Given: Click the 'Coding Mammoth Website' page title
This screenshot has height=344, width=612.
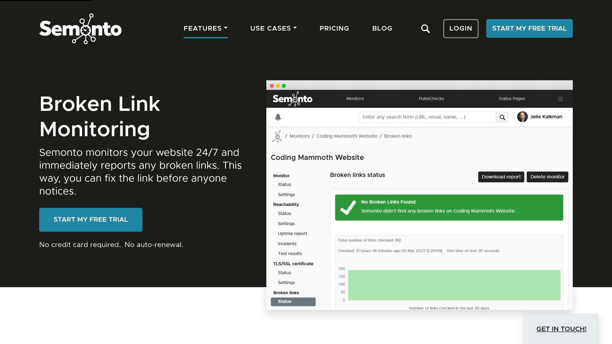Looking at the screenshot, I should pyautogui.click(x=317, y=158).
